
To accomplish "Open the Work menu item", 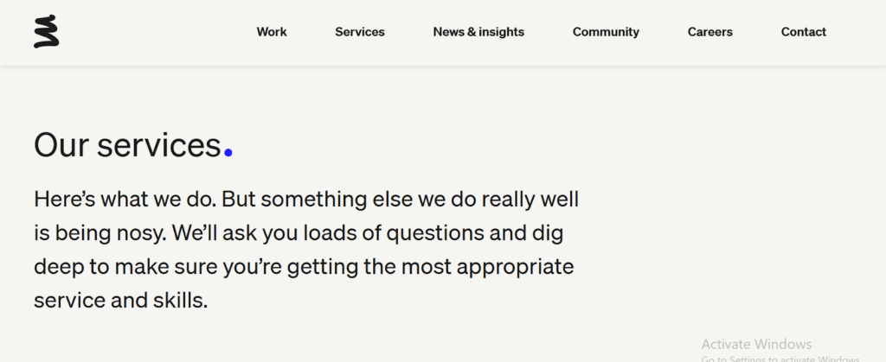I will pos(272,32).
